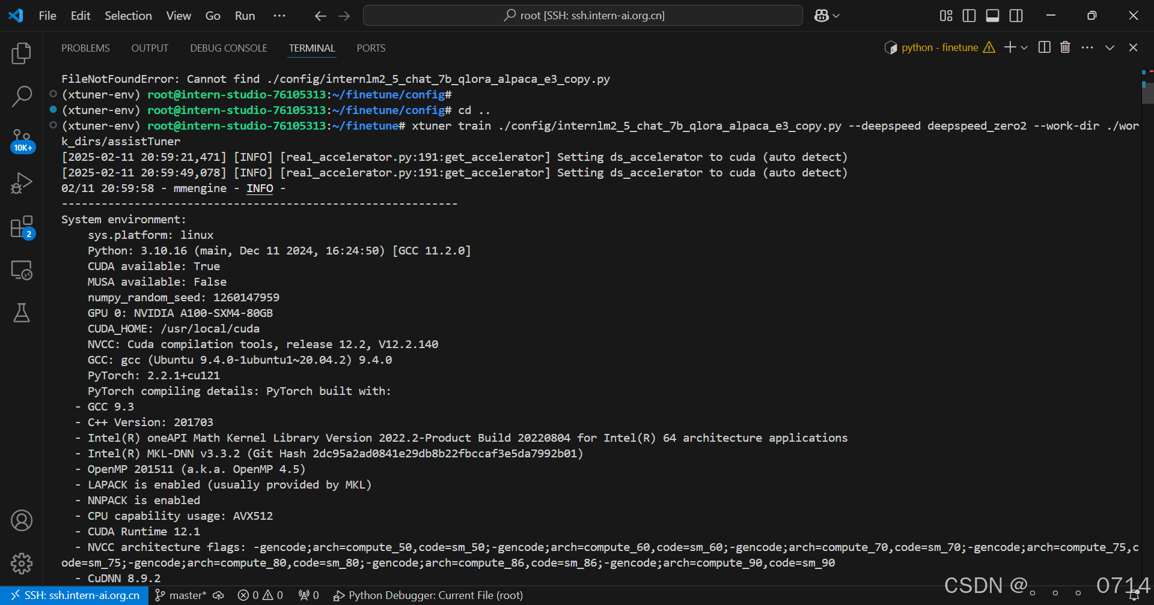
Task: Expand the Copilot dropdown arrow
Action: pyautogui.click(x=836, y=16)
